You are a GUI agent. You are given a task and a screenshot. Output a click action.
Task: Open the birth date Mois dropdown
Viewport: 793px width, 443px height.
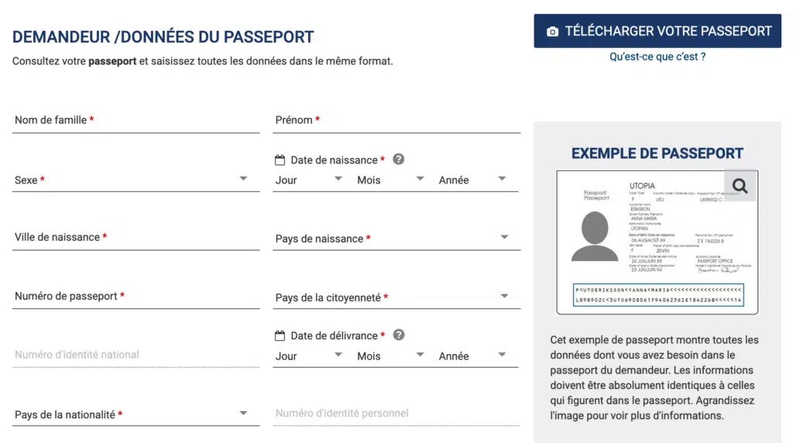click(x=390, y=180)
